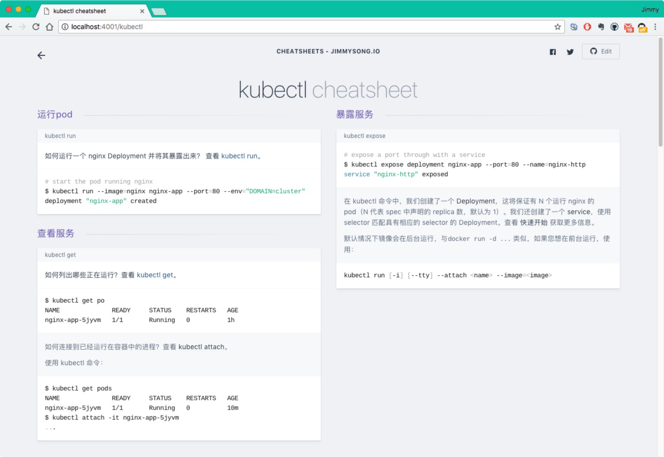The height and width of the screenshot is (457, 664).
Task: Click the Edit on GitHub button
Action: click(x=601, y=51)
